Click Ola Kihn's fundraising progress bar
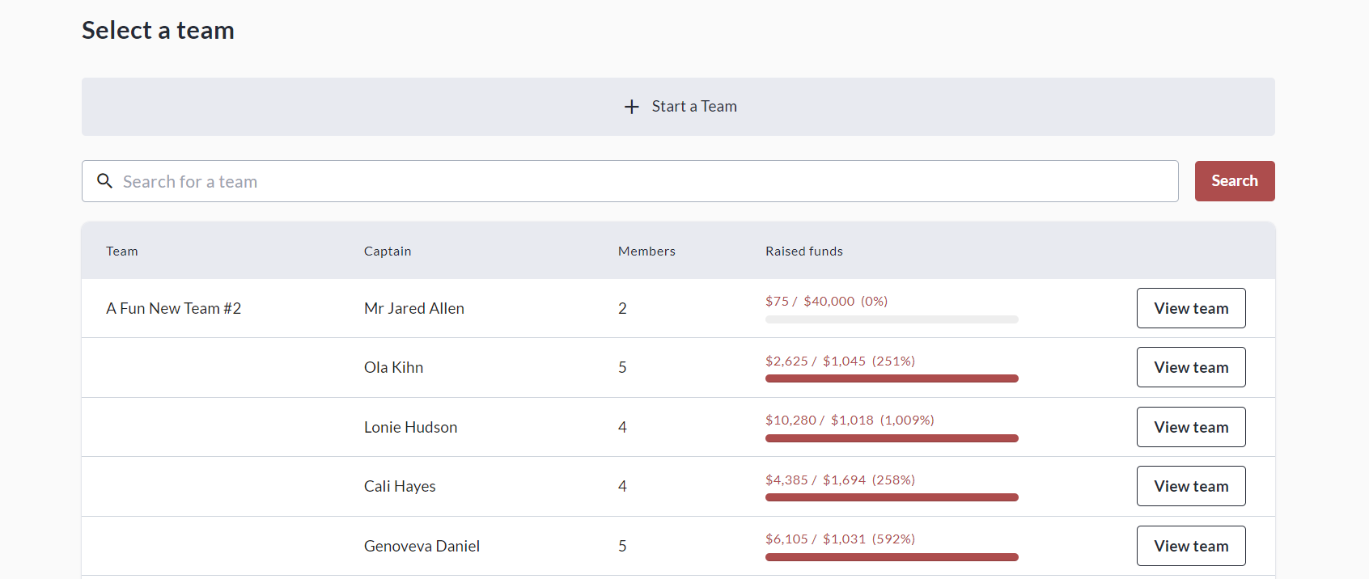Viewport: 1369px width, 579px height. click(x=891, y=378)
